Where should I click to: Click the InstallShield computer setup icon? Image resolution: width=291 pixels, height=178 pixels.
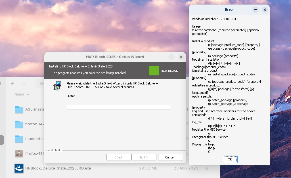point(57,86)
